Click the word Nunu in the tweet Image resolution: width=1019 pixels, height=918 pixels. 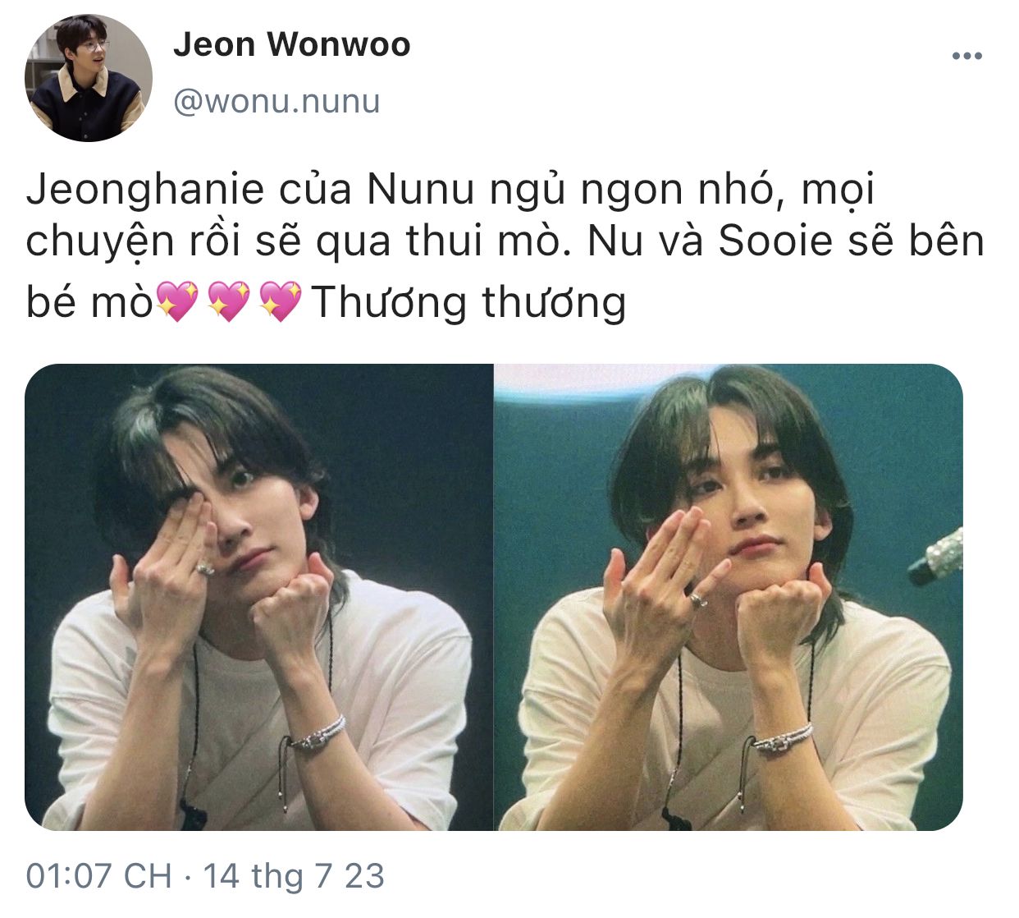[x=421, y=190]
